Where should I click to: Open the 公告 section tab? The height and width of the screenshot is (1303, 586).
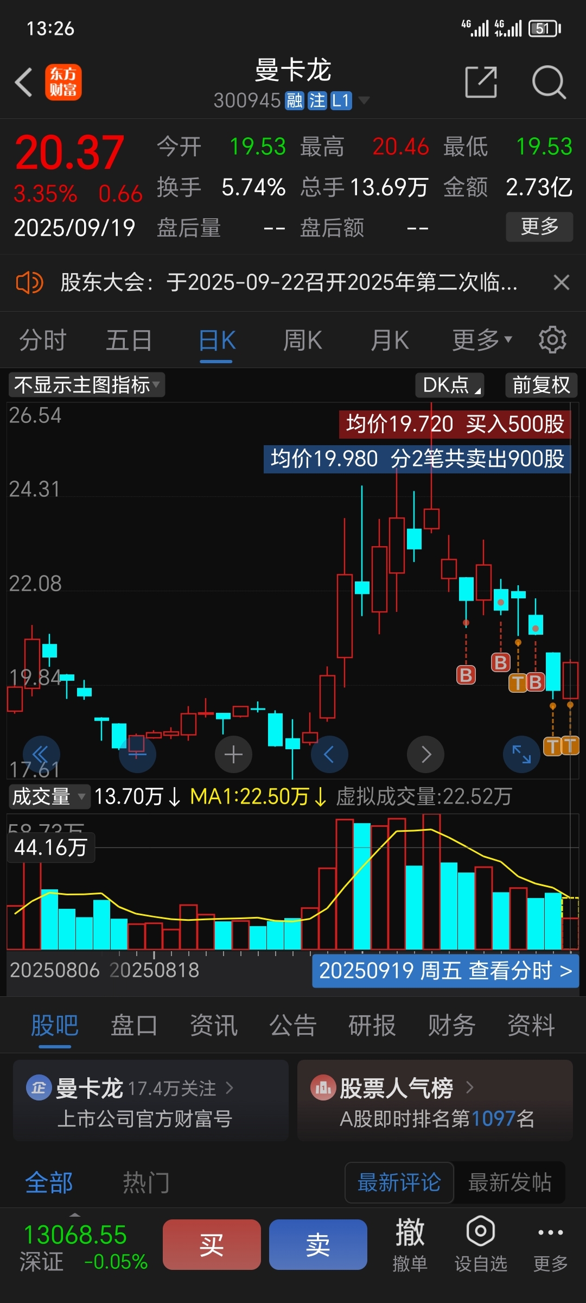(293, 1026)
